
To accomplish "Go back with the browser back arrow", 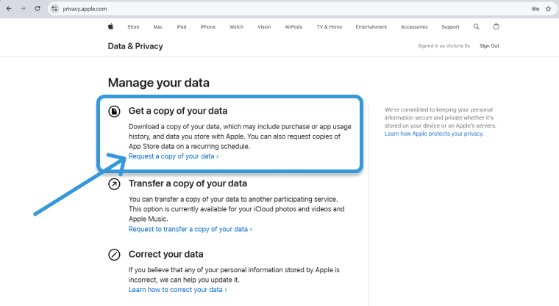I will (x=9, y=9).
